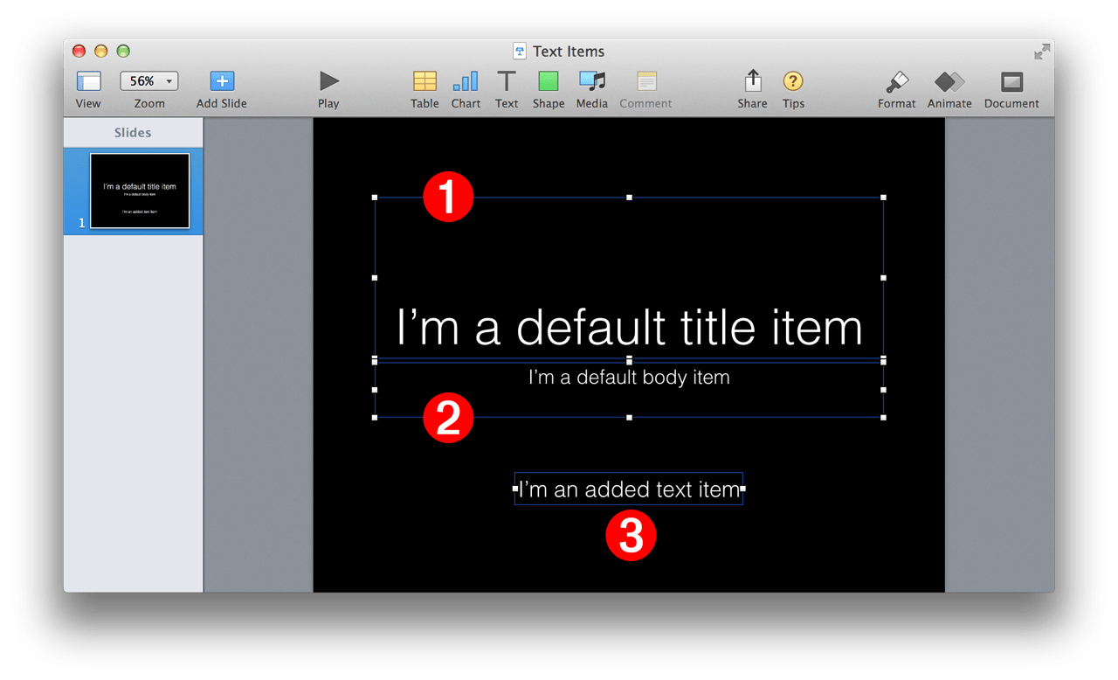The width and height of the screenshot is (1118, 680).
Task: Select the slide 1 thumbnail
Action: click(140, 190)
